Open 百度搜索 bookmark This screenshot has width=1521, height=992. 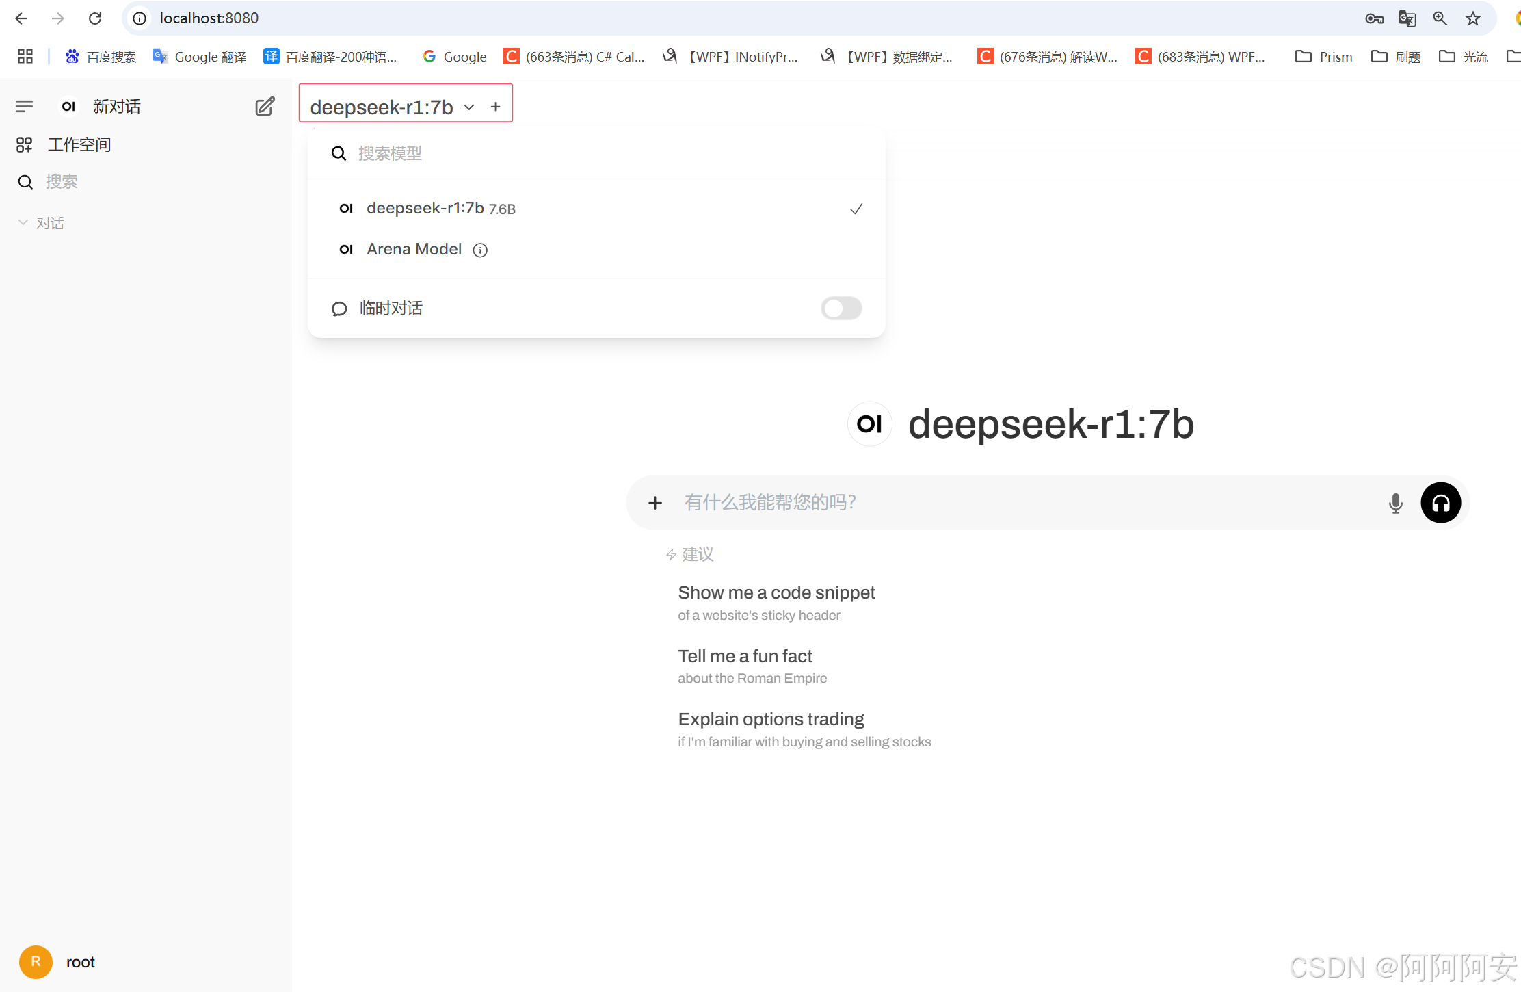101,57
